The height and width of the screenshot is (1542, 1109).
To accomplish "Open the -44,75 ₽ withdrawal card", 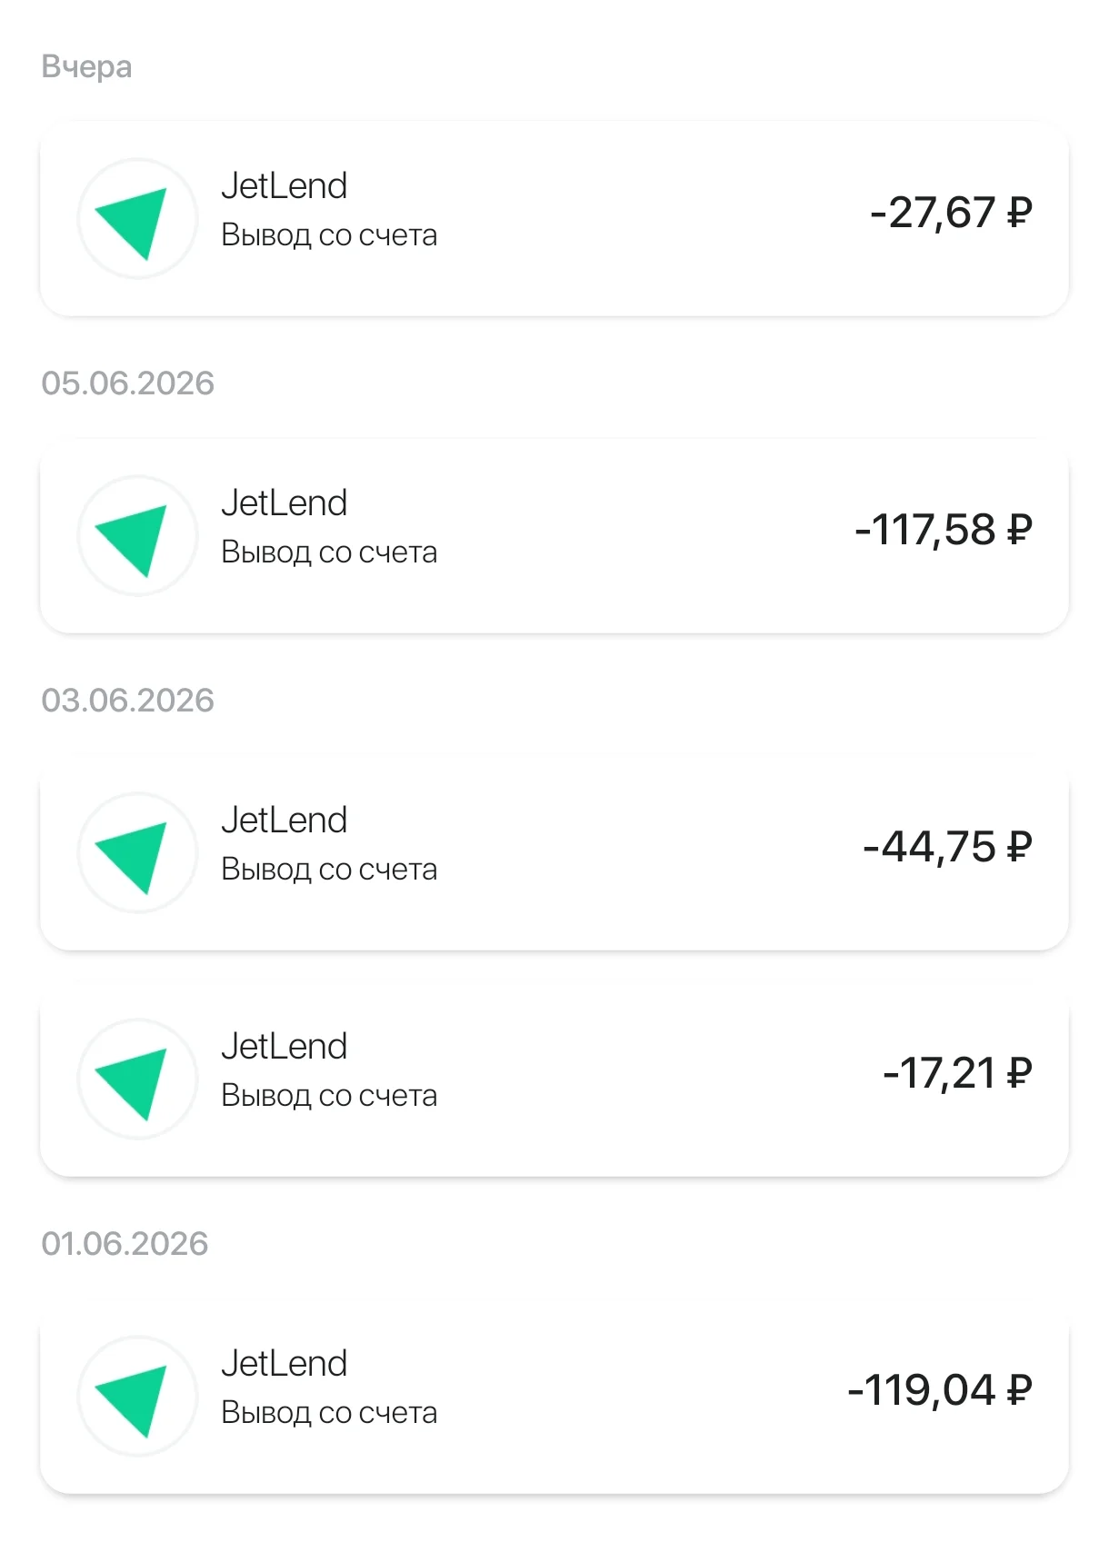I will click(x=554, y=853).
